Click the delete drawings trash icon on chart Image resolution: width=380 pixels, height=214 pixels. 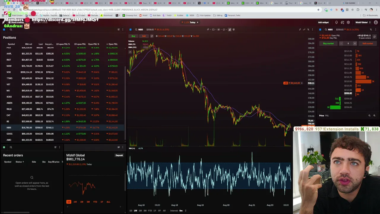tap(234, 29)
